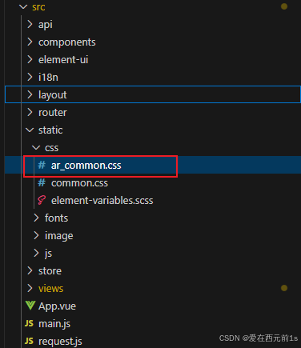The height and width of the screenshot is (348, 301).
Task: Collapse the css folder chevron
Action: [36, 147]
